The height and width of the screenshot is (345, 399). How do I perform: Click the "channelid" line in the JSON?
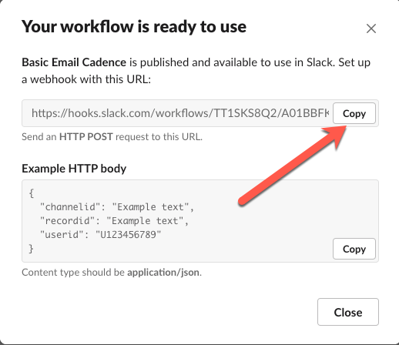point(117,207)
